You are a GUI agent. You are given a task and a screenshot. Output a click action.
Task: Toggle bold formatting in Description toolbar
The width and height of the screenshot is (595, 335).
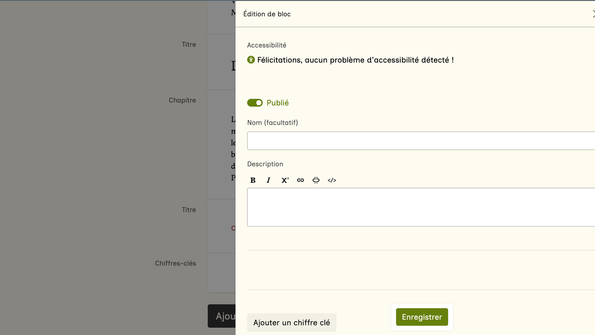253,181
